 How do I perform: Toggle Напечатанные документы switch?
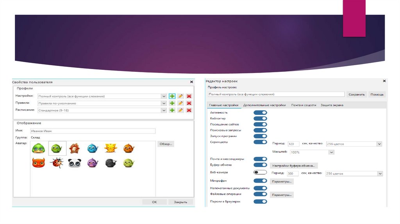(260, 188)
